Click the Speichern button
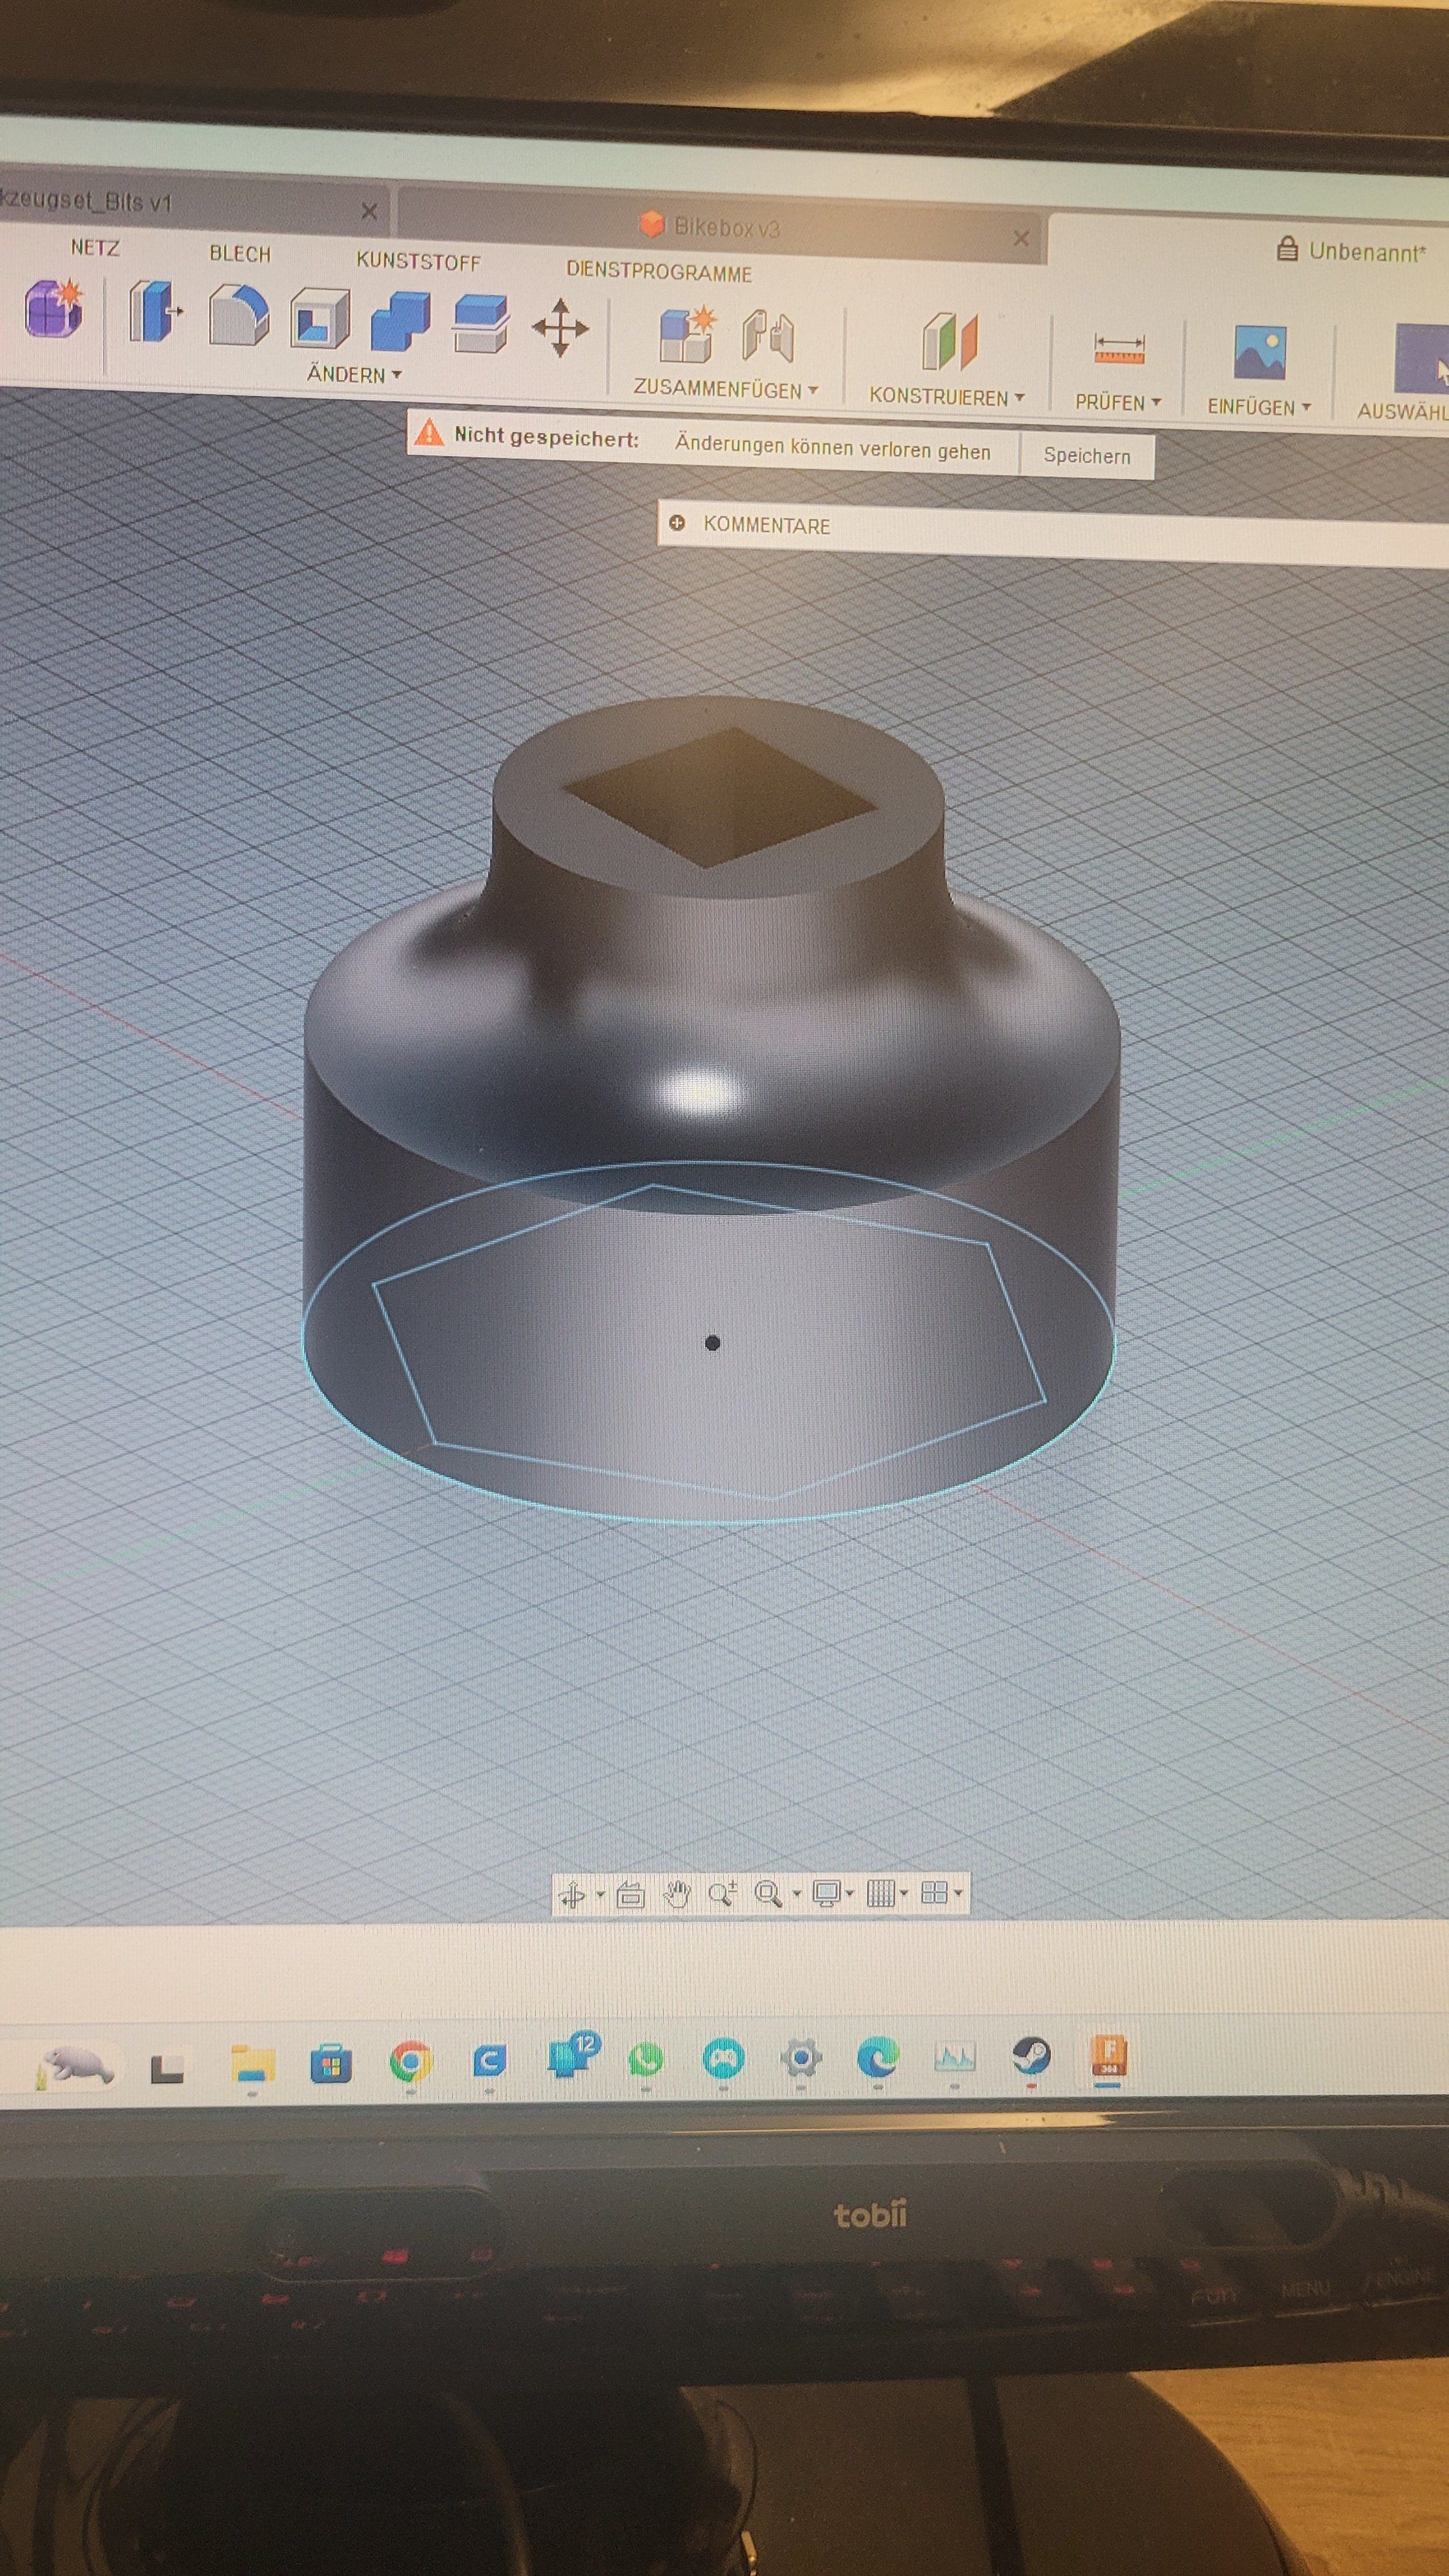1449x2576 pixels. pos(1086,456)
